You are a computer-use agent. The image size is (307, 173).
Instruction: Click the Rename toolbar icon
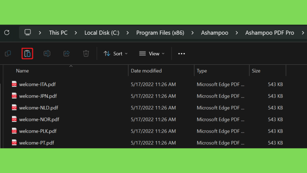click(47, 53)
